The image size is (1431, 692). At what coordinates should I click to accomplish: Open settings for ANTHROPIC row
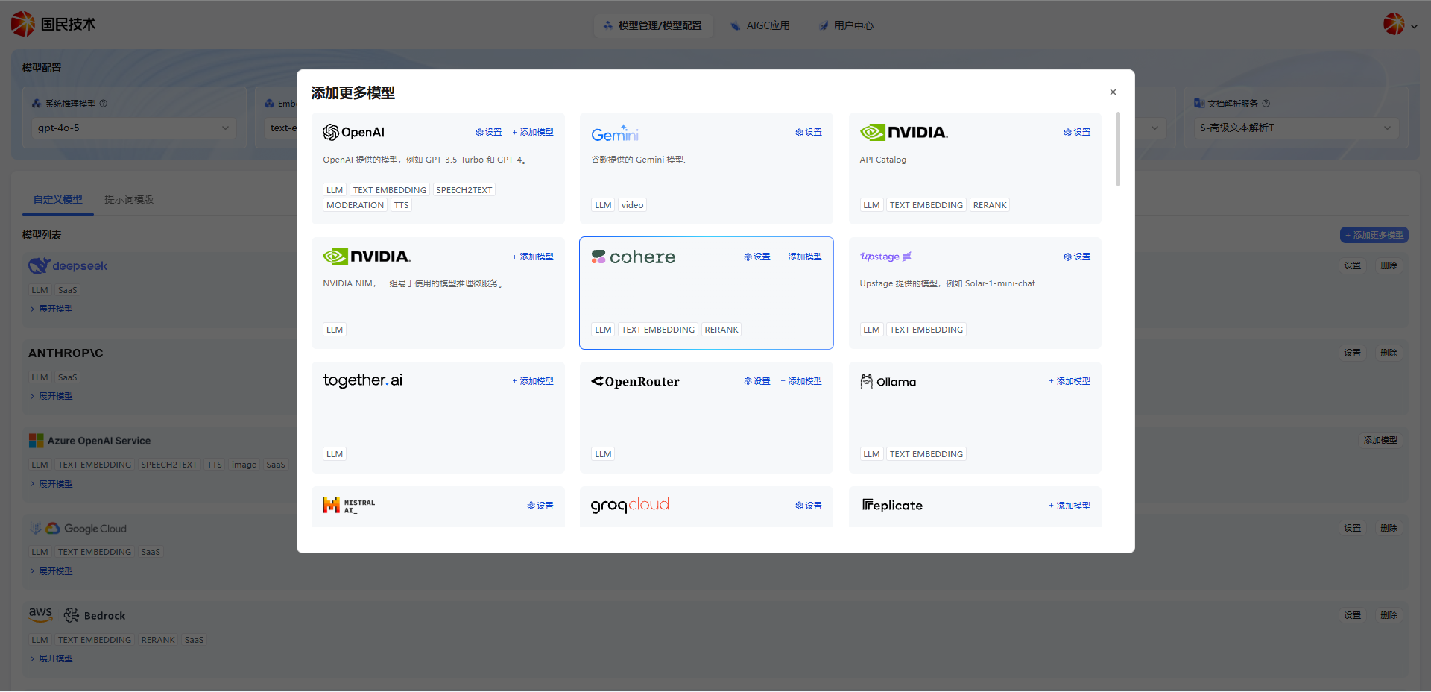click(1353, 353)
